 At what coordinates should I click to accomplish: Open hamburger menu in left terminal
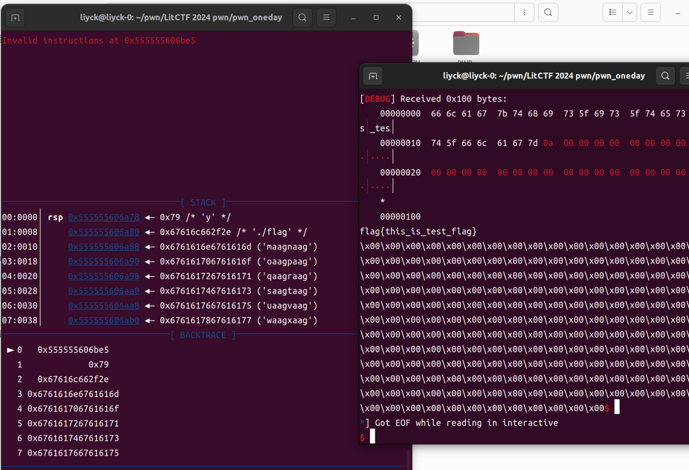326,17
